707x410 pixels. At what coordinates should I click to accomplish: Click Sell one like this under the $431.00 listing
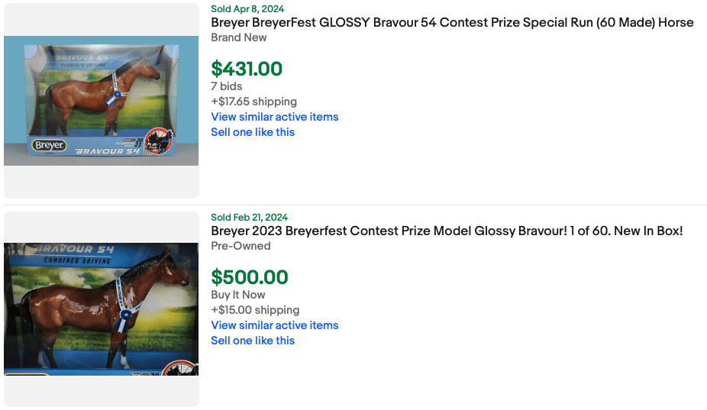253,132
